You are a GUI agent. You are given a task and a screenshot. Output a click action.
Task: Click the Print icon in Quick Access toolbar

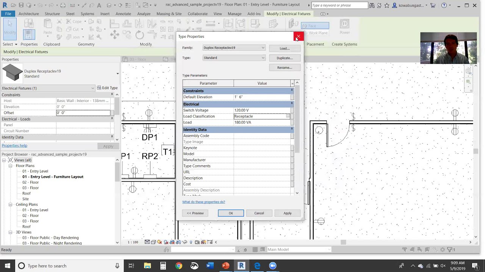coord(63,5)
